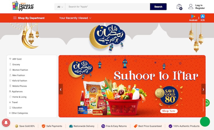Click the Search button
Screen dimensions: 214x130
[158, 7]
